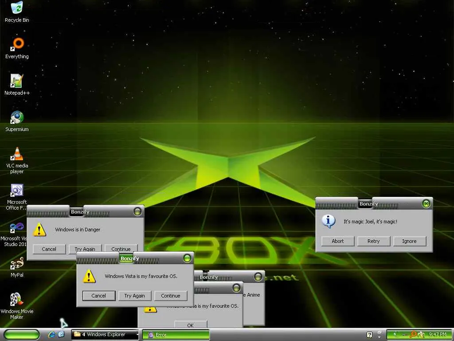Select the Microsoft Office desktop shortcut

(x=17, y=197)
